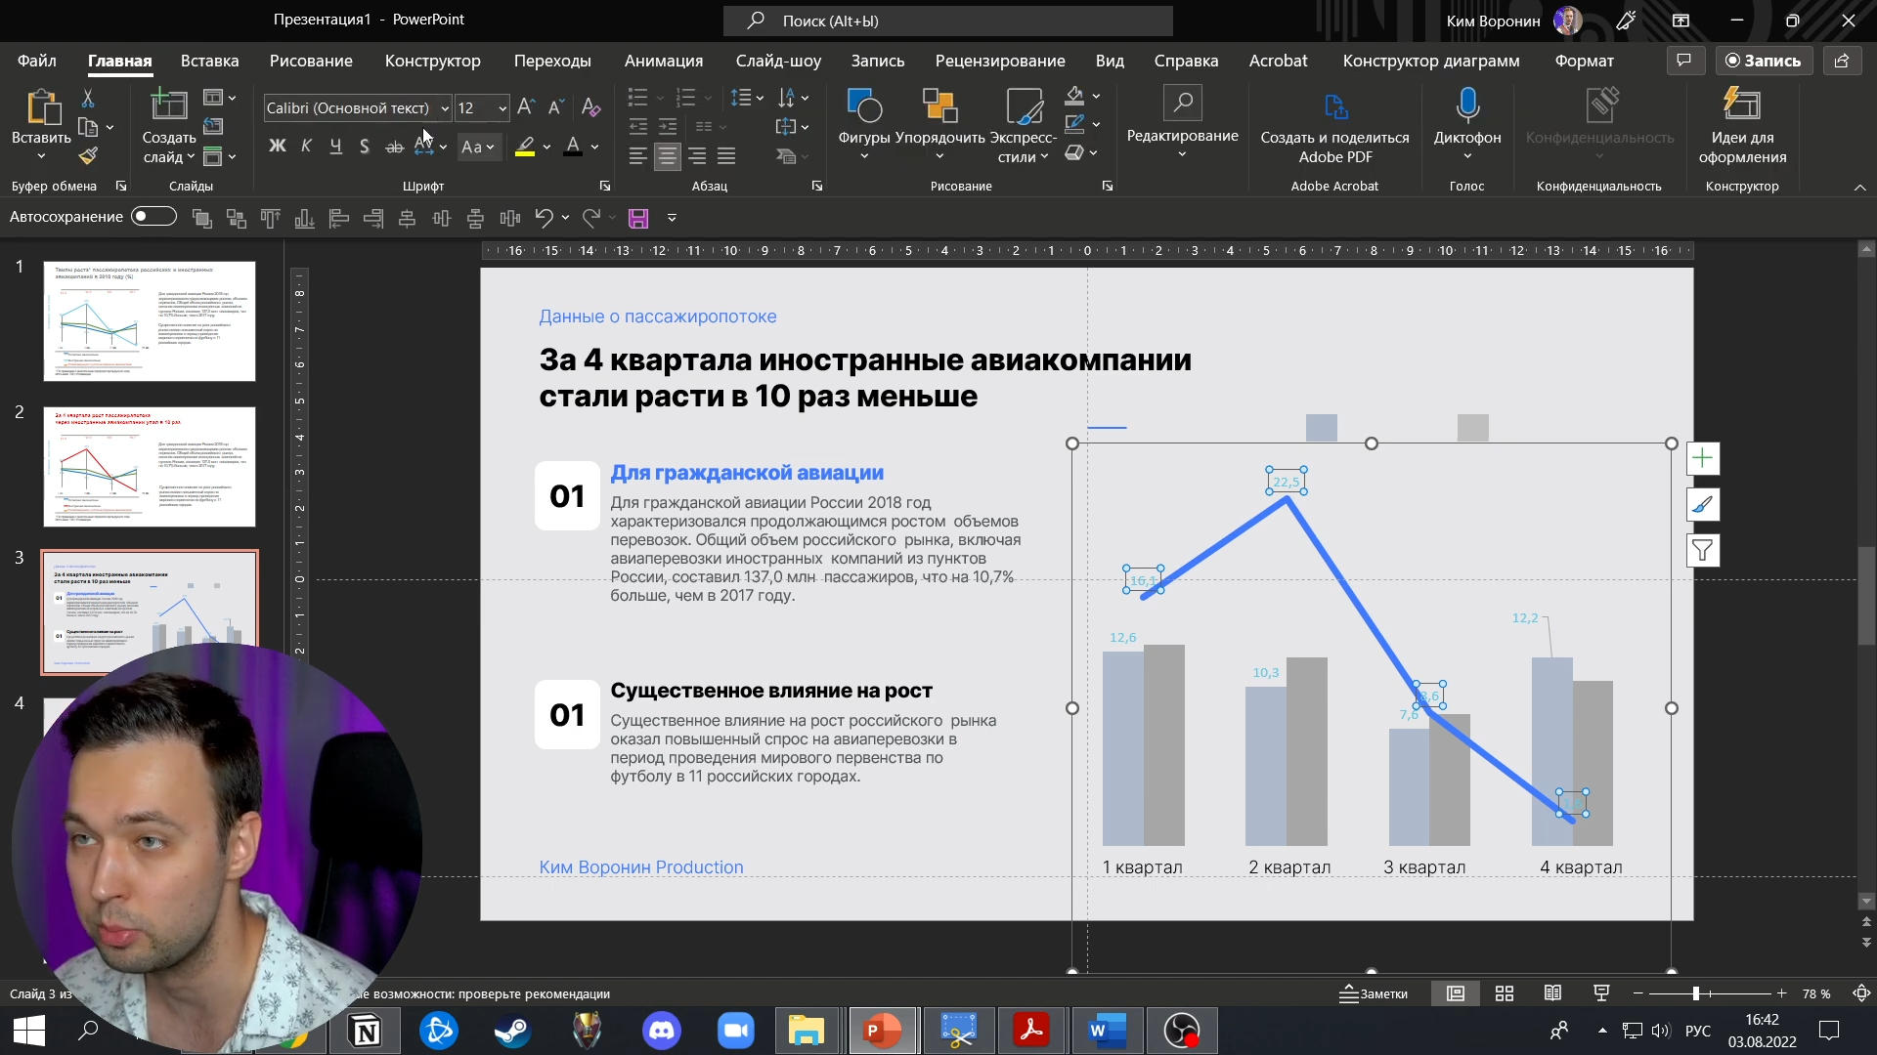
Task: Click the zoom slider handle
Action: pos(1696,993)
